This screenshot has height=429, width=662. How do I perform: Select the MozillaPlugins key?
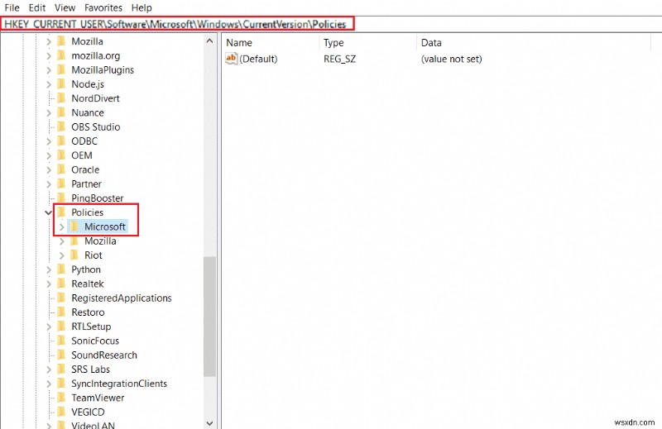[103, 70]
